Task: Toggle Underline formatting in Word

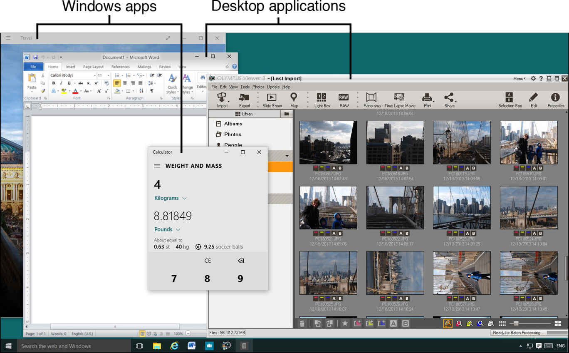Action: [69, 83]
